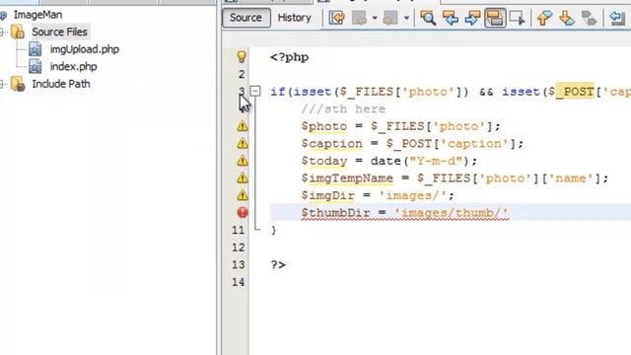Screen dimensions: 631x355
Task: Click the highlighted $_POST in if statement
Action: pyautogui.click(x=575, y=92)
